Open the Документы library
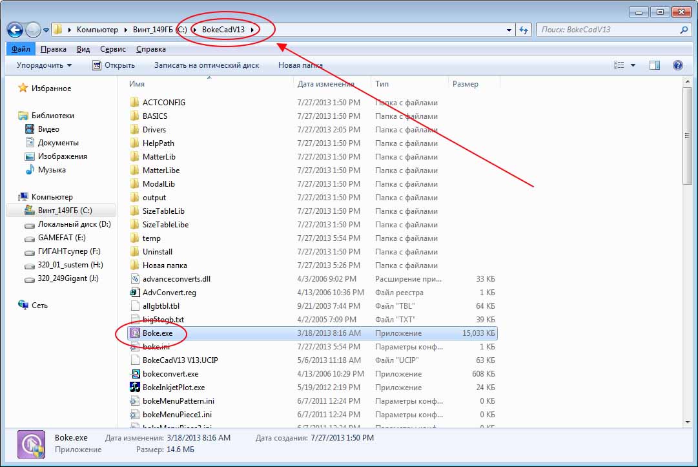 (58, 143)
